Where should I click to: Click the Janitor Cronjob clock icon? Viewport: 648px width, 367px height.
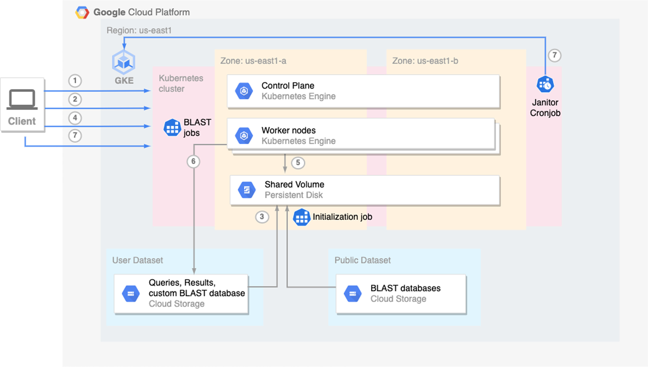coord(545,84)
